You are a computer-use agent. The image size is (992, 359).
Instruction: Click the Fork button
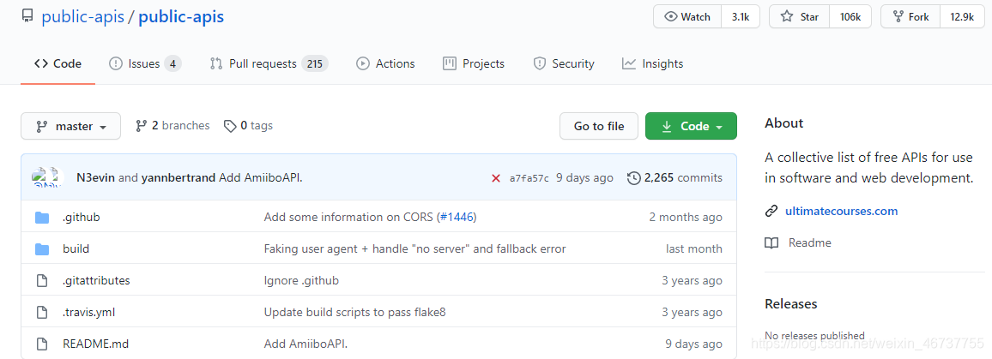(x=910, y=17)
